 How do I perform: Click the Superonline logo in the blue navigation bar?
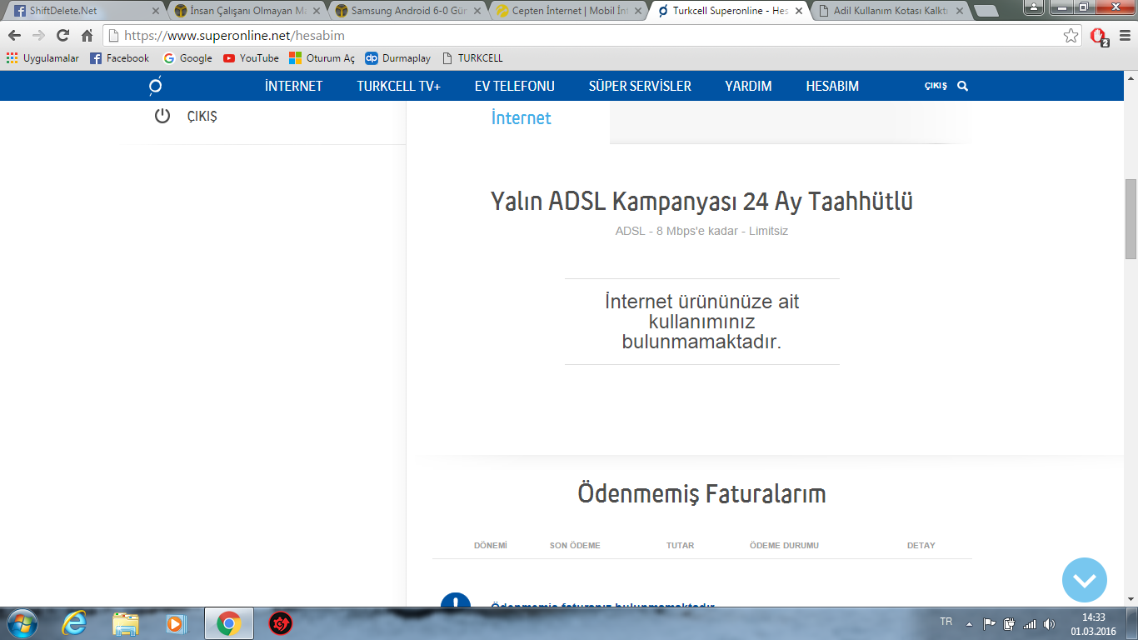click(155, 86)
